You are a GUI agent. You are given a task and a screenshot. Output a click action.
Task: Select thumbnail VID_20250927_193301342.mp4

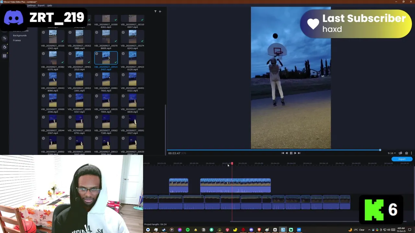tap(53, 37)
